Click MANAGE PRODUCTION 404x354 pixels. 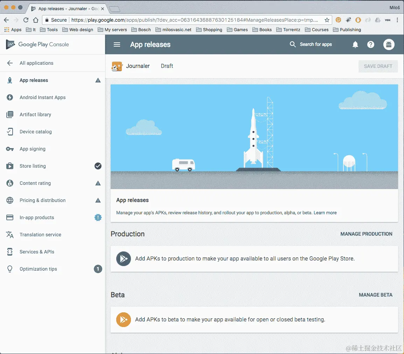(x=366, y=234)
